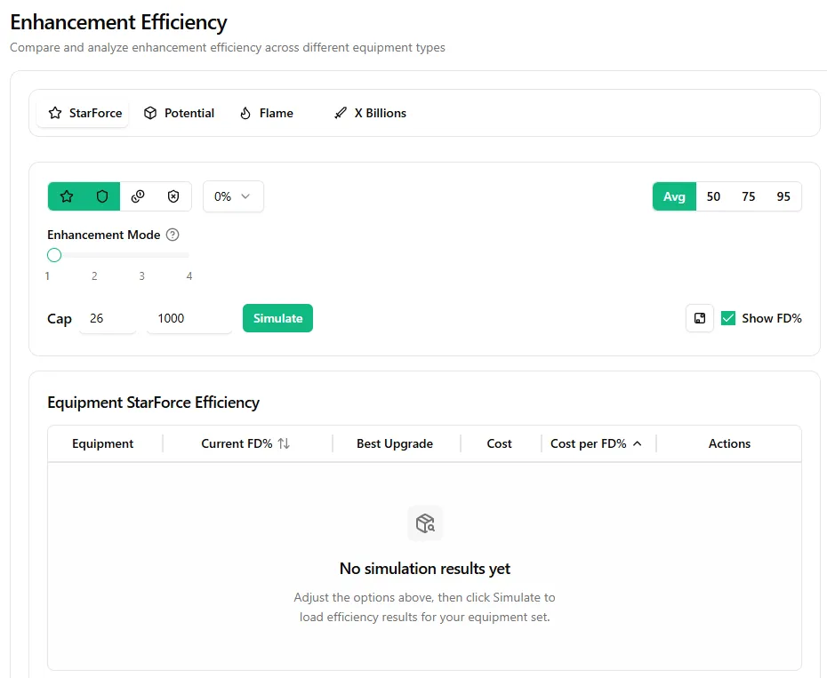Select the Avg percentile option
Screen dimensions: 827x678
click(x=674, y=196)
